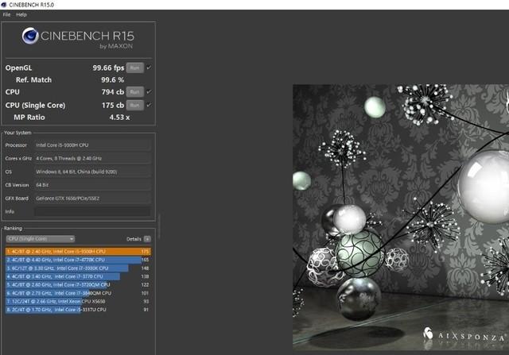The image size is (509, 355).
Task: Toggle the OpenGL test checkbox
Action: [149, 68]
